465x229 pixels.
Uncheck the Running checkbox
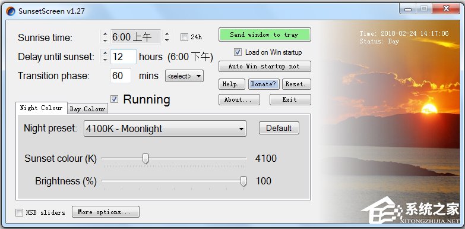pos(114,99)
